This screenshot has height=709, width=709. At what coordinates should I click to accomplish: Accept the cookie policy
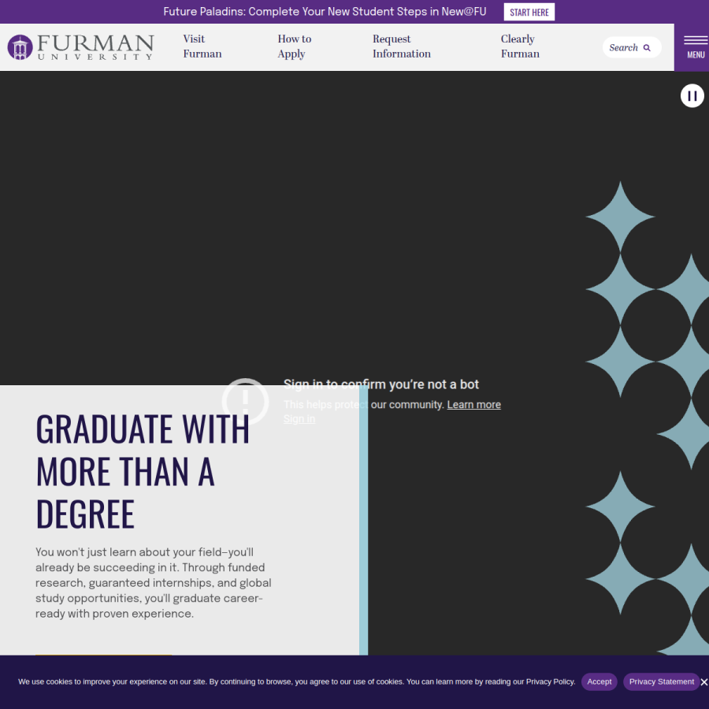(599, 681)
